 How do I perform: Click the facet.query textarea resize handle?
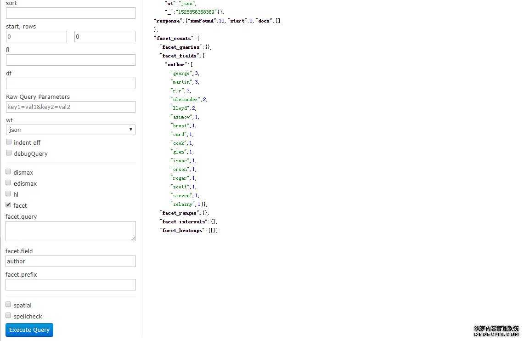pyautogui.click(x=133, y=239)
